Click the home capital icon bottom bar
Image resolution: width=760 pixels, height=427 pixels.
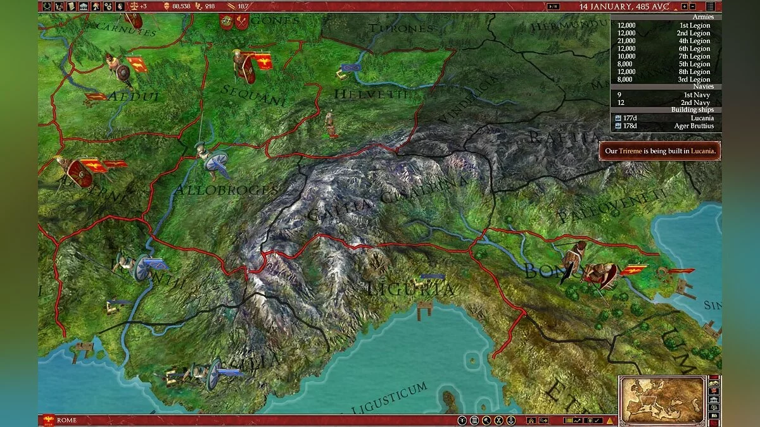coord(531,421)
